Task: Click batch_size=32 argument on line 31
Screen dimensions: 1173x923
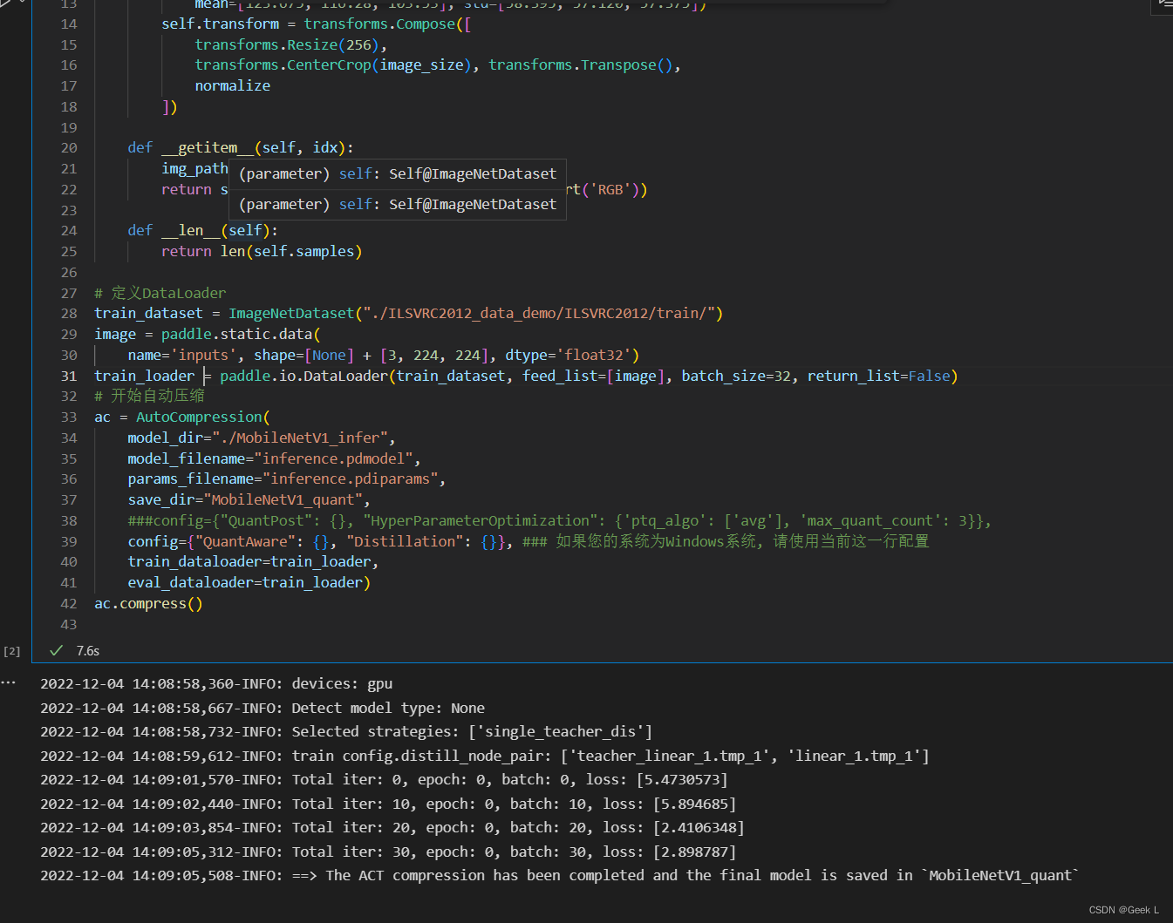Action: coord(736,376)
